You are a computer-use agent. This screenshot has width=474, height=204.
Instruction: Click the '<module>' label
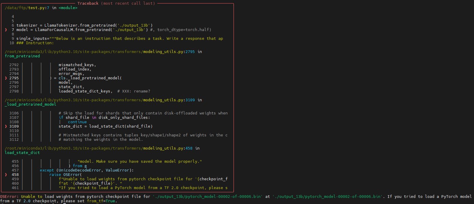click(x=68, y=8)
